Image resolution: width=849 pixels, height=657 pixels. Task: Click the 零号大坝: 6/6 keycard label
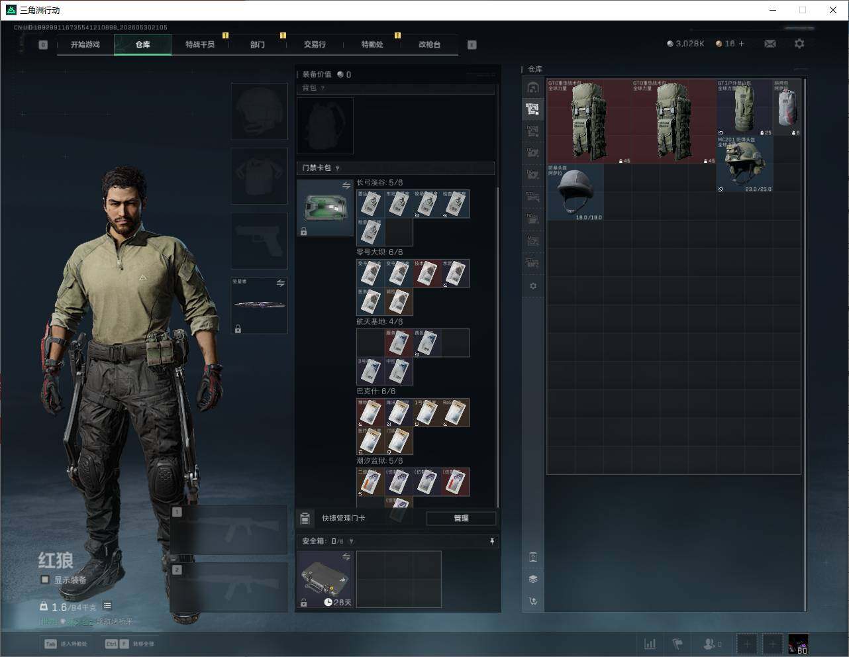coord(379,252)
